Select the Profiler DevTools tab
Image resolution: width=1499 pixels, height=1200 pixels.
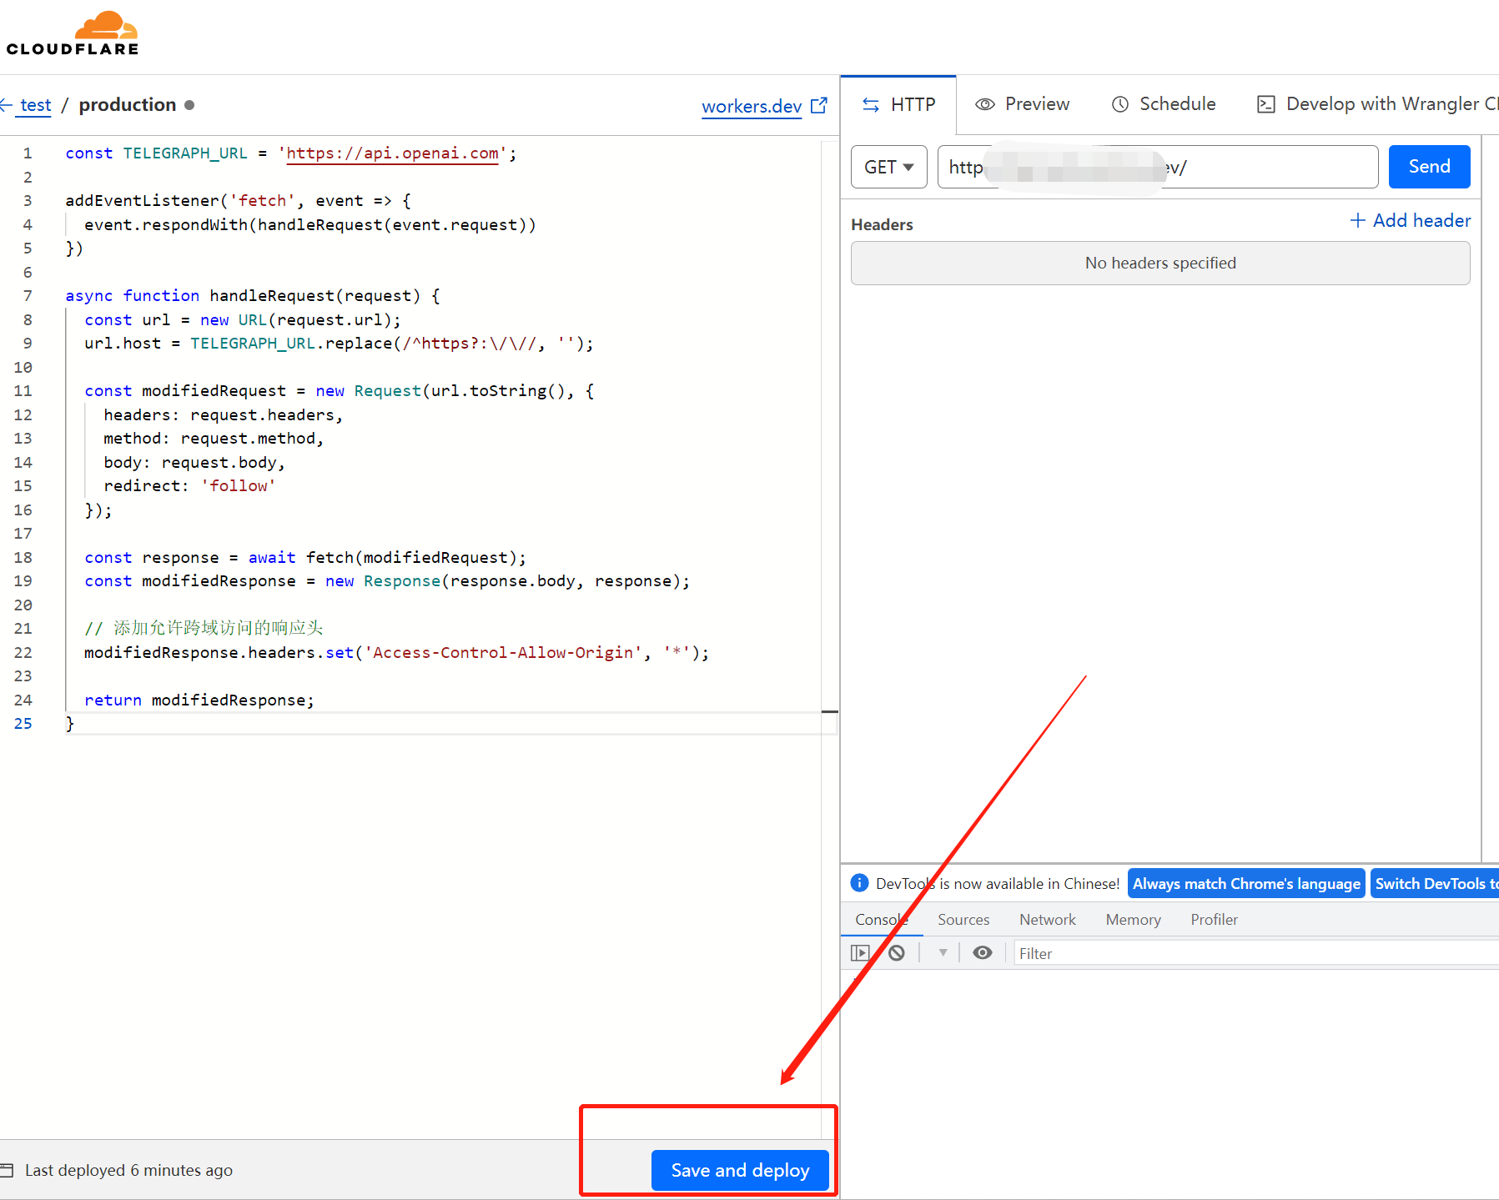[x=1215, y=919]
